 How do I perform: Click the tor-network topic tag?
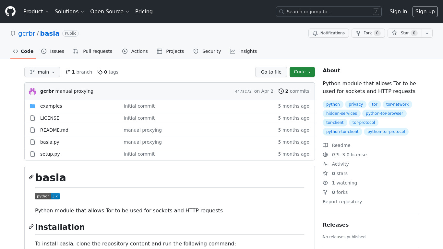tap(397, 104)
